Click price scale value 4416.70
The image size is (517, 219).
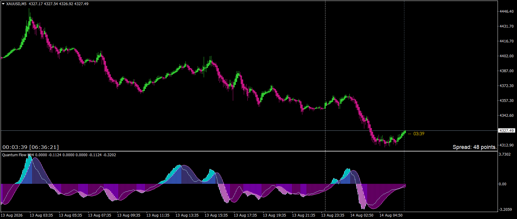(506, 41)
